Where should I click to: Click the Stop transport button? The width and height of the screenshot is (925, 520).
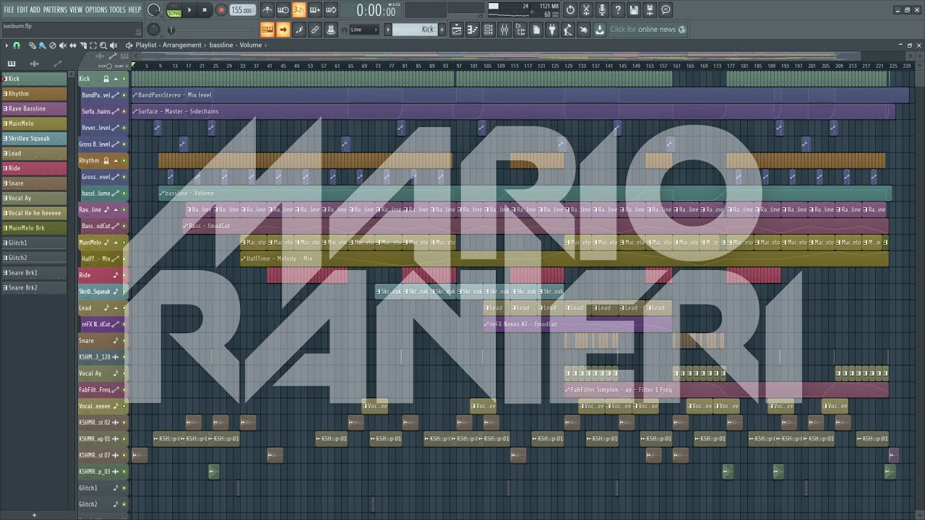tap(205, 10)
